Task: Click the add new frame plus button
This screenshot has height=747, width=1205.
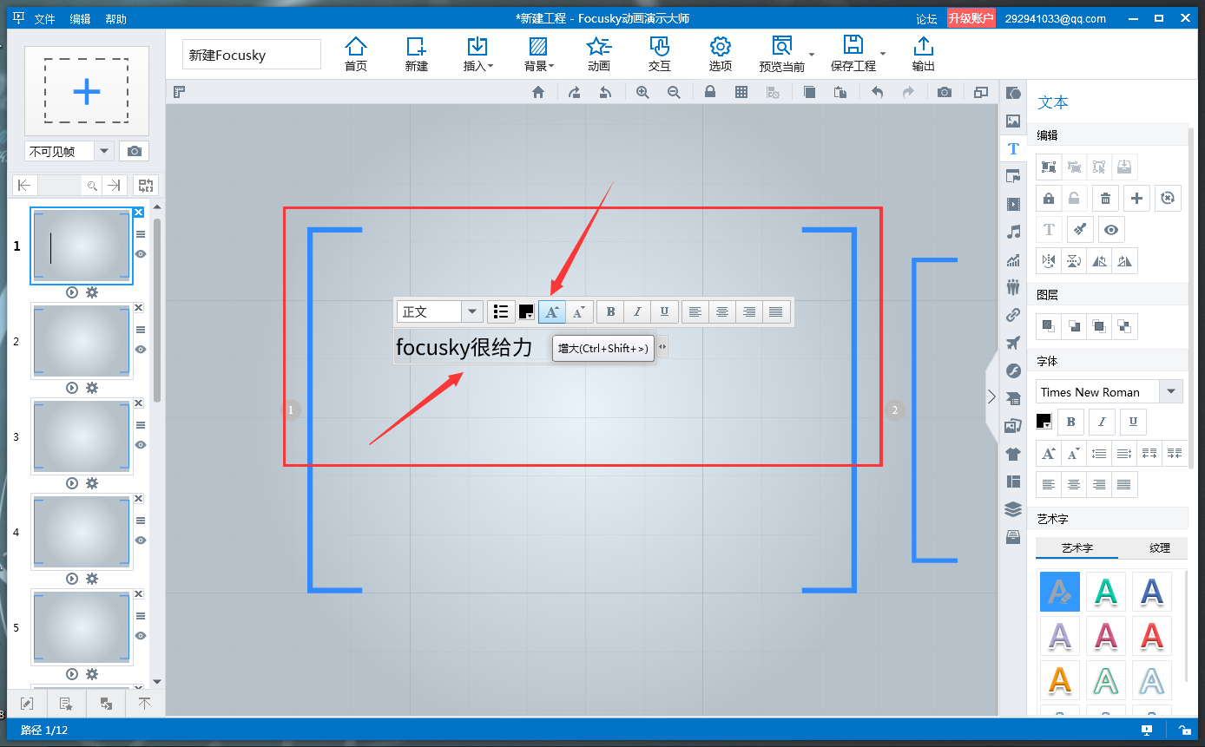Action: click(86, 91)
